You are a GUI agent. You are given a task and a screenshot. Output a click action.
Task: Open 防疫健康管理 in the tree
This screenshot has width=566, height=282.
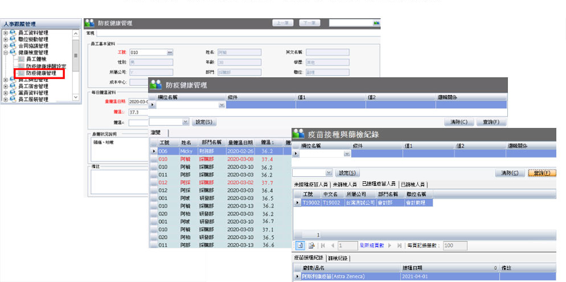pos(41,73)
